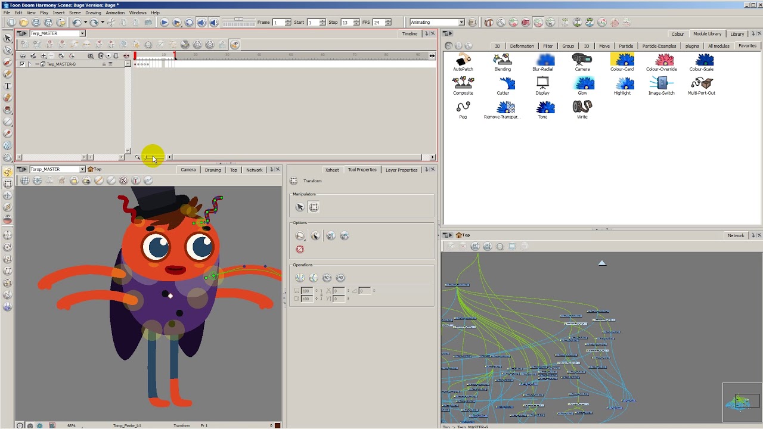The width and height of the screenshot is (763, 429).
Task: Toggle the bounding box manipulator button
Action: click(x=314, y=207)
